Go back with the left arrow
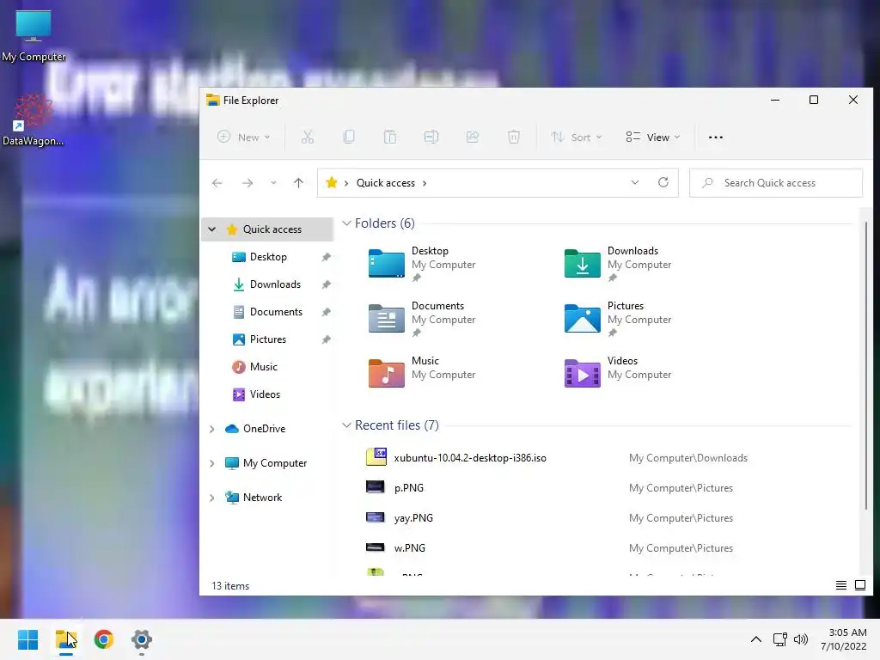Screen dimensions: 880x660 click(x=217, y=183)
